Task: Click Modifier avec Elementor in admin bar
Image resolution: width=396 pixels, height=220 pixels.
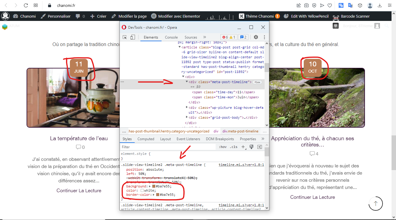Action: pos(176,16)
